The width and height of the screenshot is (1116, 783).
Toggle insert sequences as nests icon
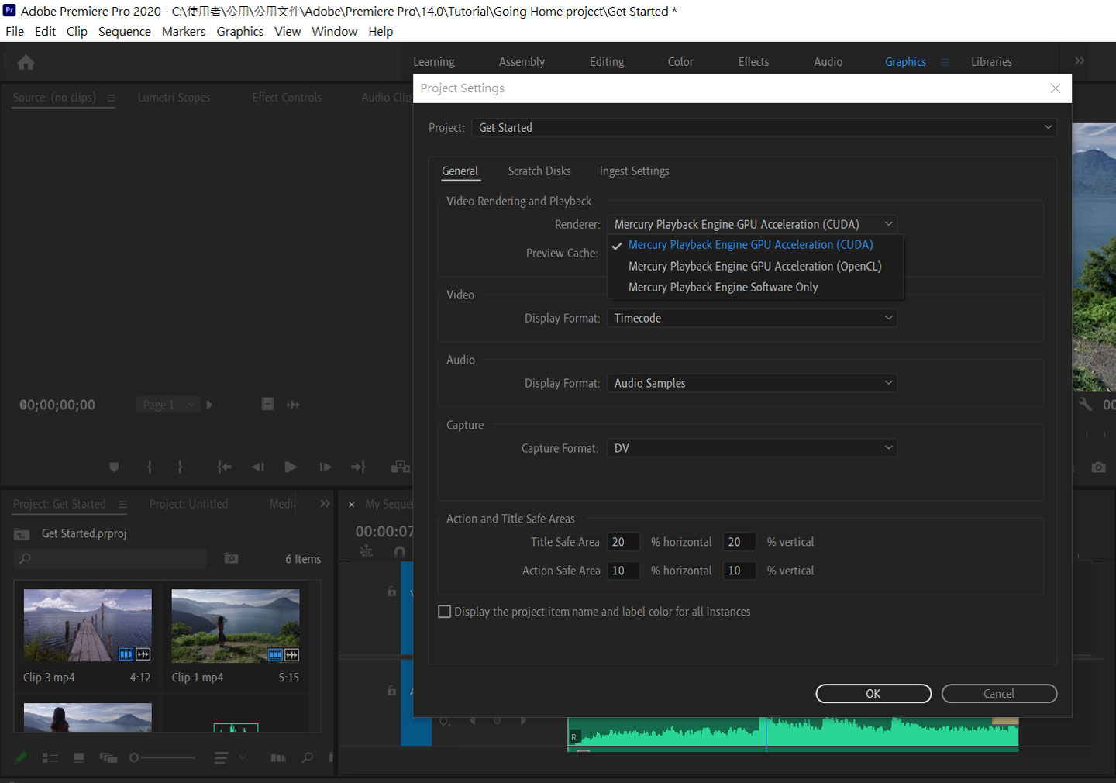click(367, 552)
